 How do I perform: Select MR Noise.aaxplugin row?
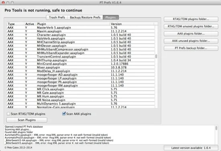coord(81,100)
